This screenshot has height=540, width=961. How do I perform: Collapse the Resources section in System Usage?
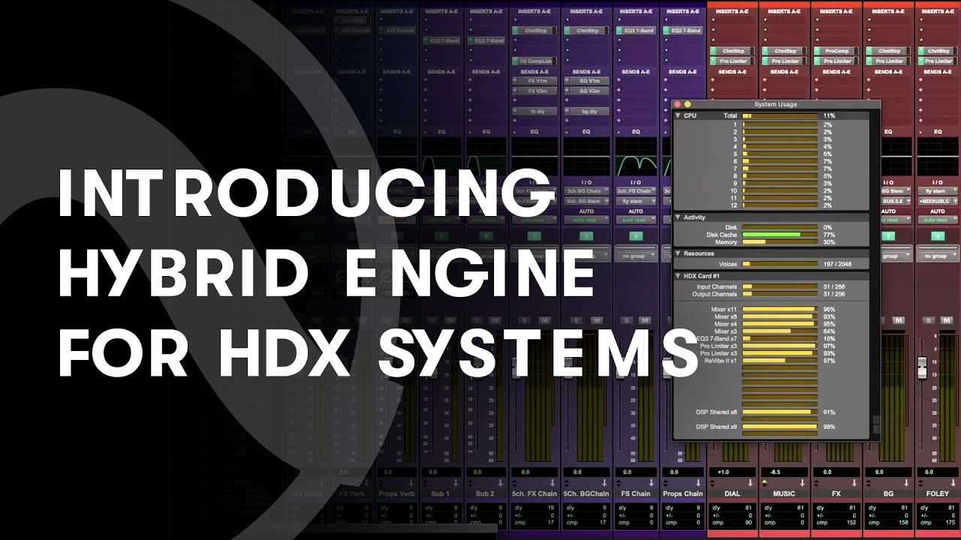click(x=678, y=253)
